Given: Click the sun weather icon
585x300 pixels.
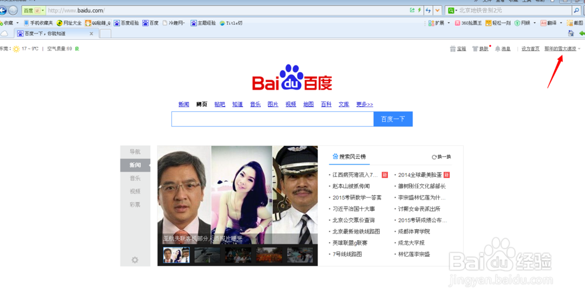Looking at the screenshot, I should click(x=16, y=49).
